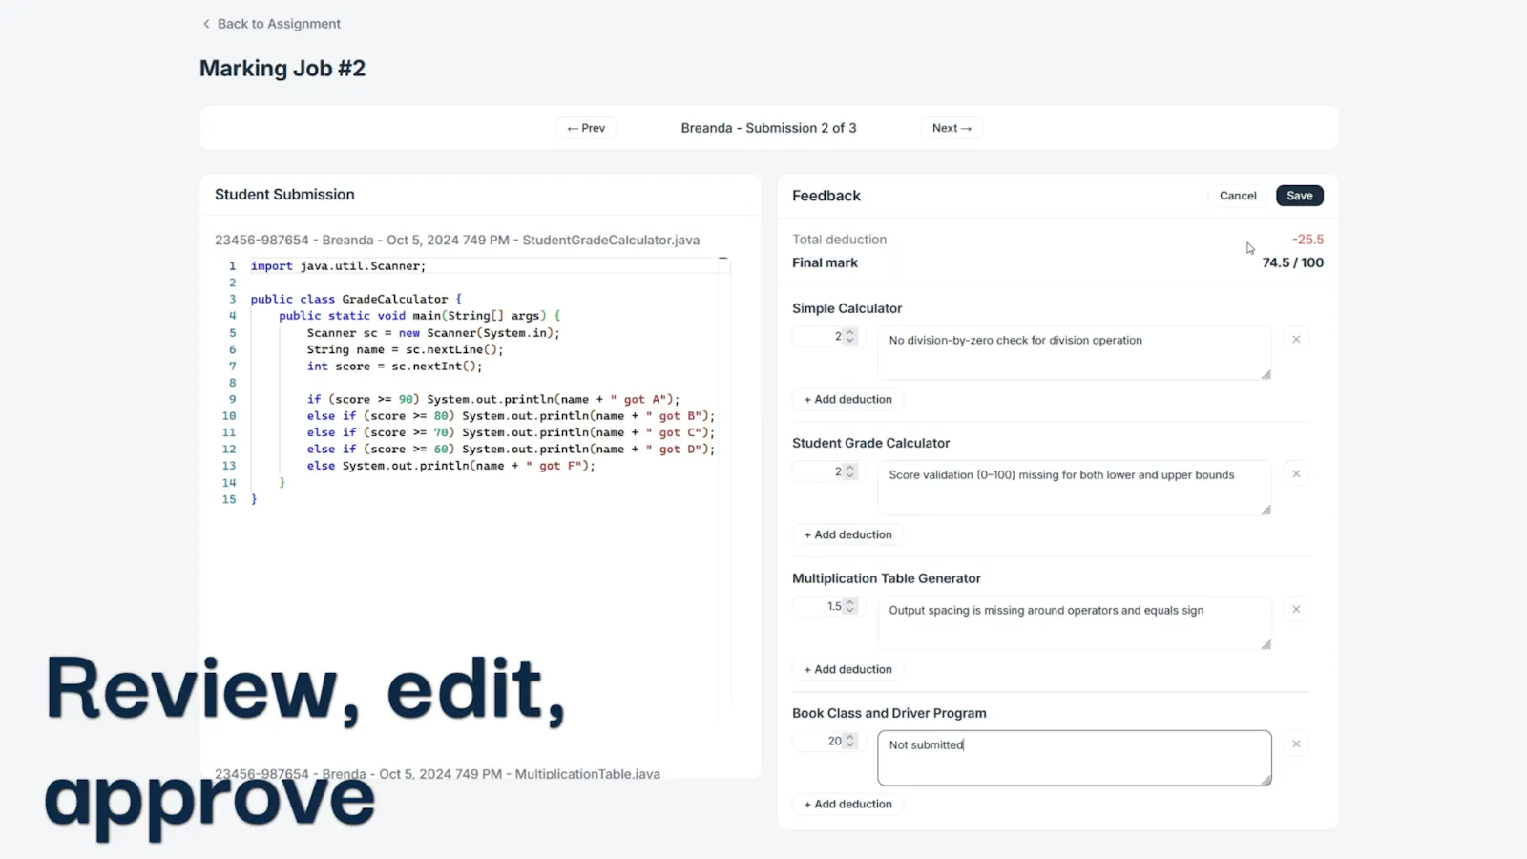The width and height of the screenshot is (1527, 859).
Task: Grab the resize handle of score validation comment
Action: [x=1266, y=510]
